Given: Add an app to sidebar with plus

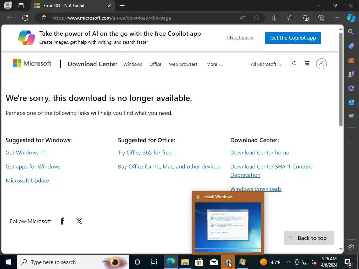Looking at the screenshot, I should coord(351,139).
